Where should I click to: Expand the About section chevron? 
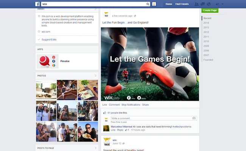click(x=95, y=9)
